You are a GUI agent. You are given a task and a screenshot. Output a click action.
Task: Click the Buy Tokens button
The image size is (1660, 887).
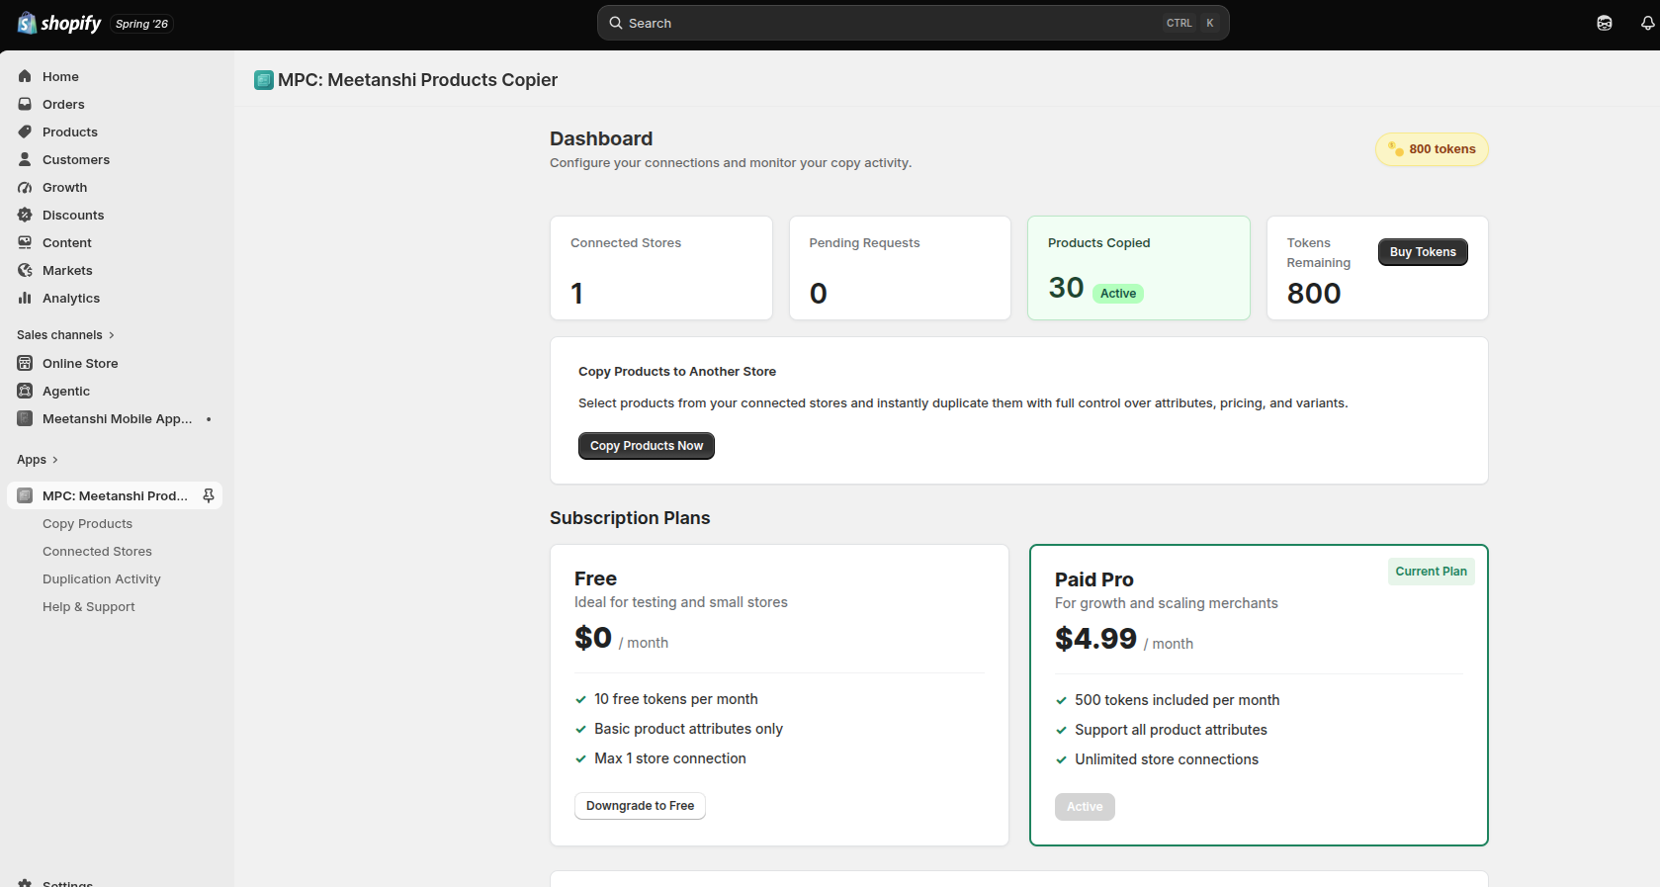(1423, 252)
